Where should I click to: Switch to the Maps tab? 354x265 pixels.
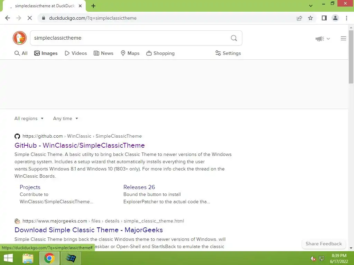[x=130, y=53]
